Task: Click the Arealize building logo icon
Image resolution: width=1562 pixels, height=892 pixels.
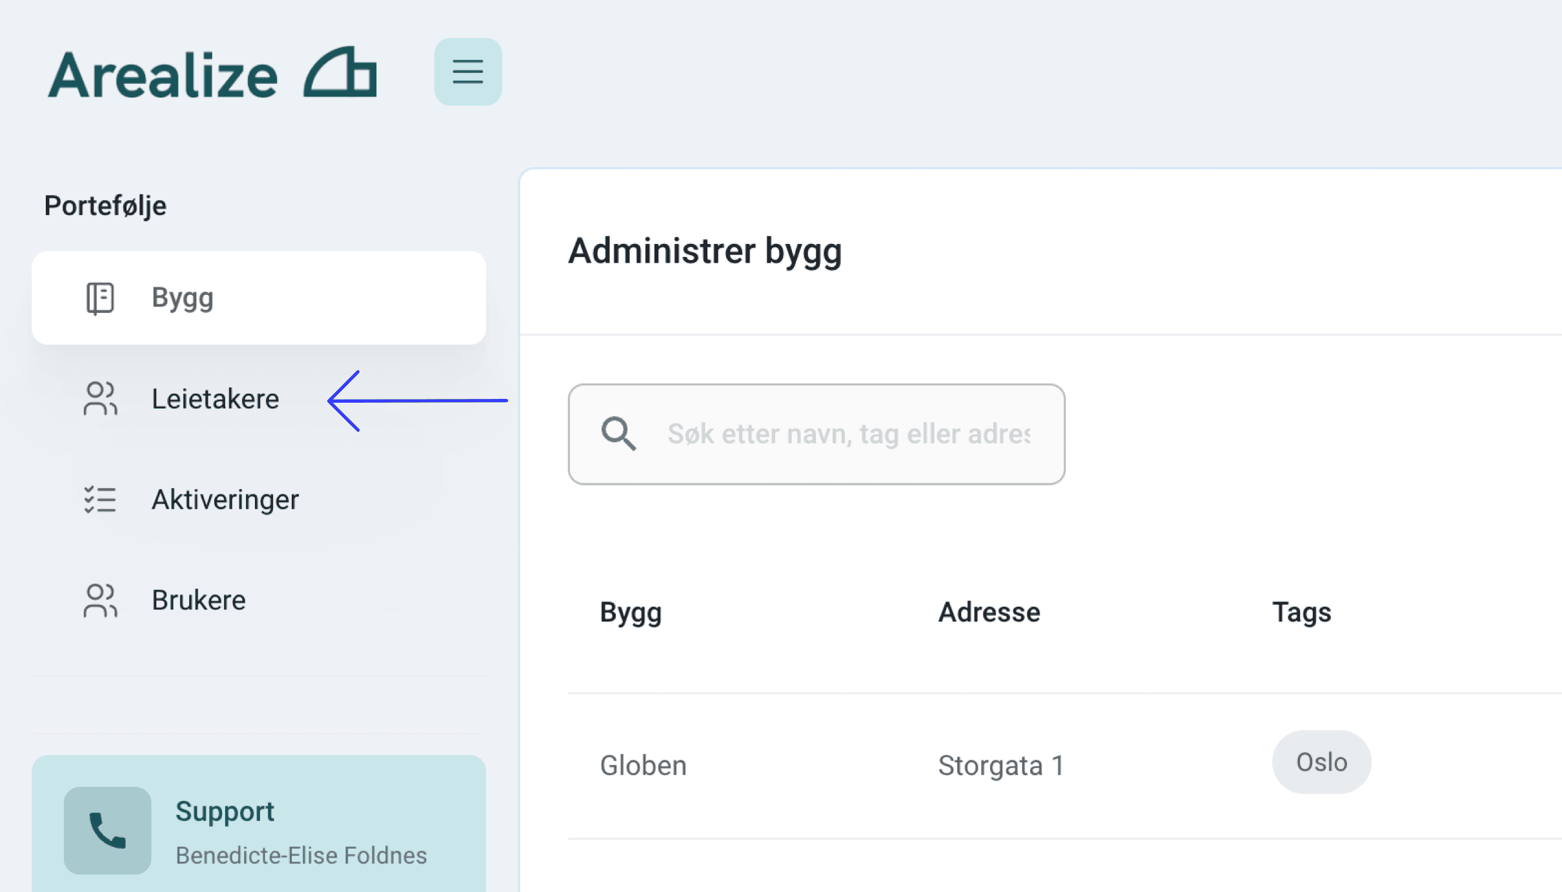Action: click(340, 73)
